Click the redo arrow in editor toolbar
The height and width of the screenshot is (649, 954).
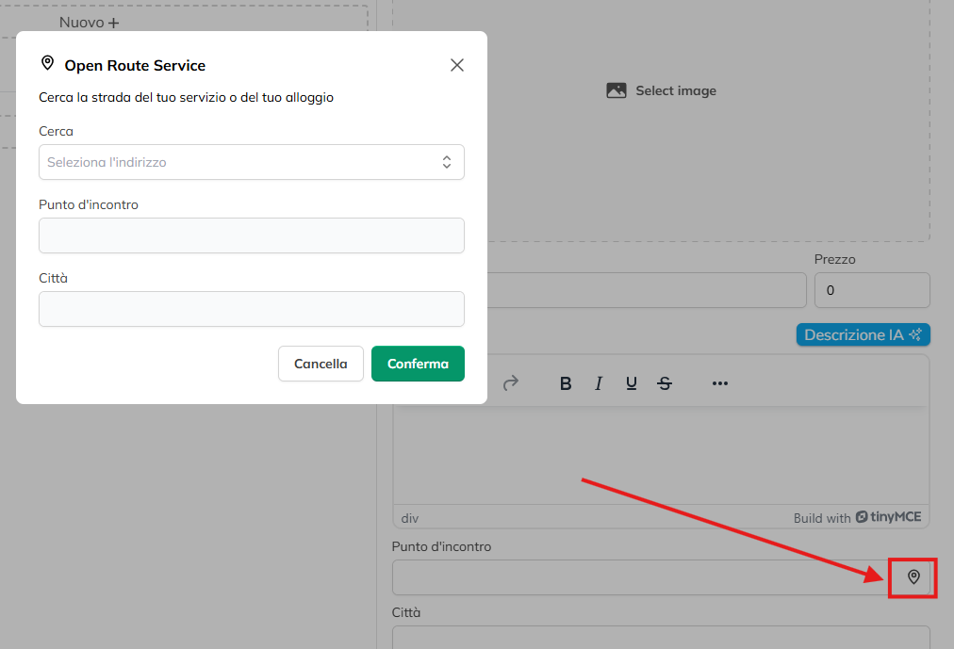pos(511,383)
